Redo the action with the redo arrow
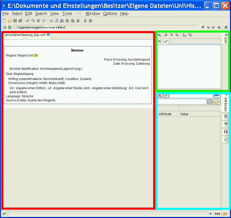The image size is (231, 218). [33, 21]
